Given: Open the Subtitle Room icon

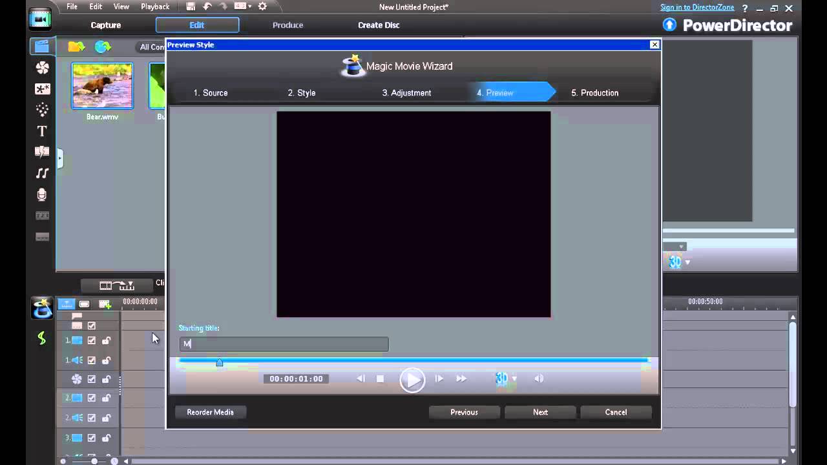Looking at the screenshot, I should [x=42, y=237].
